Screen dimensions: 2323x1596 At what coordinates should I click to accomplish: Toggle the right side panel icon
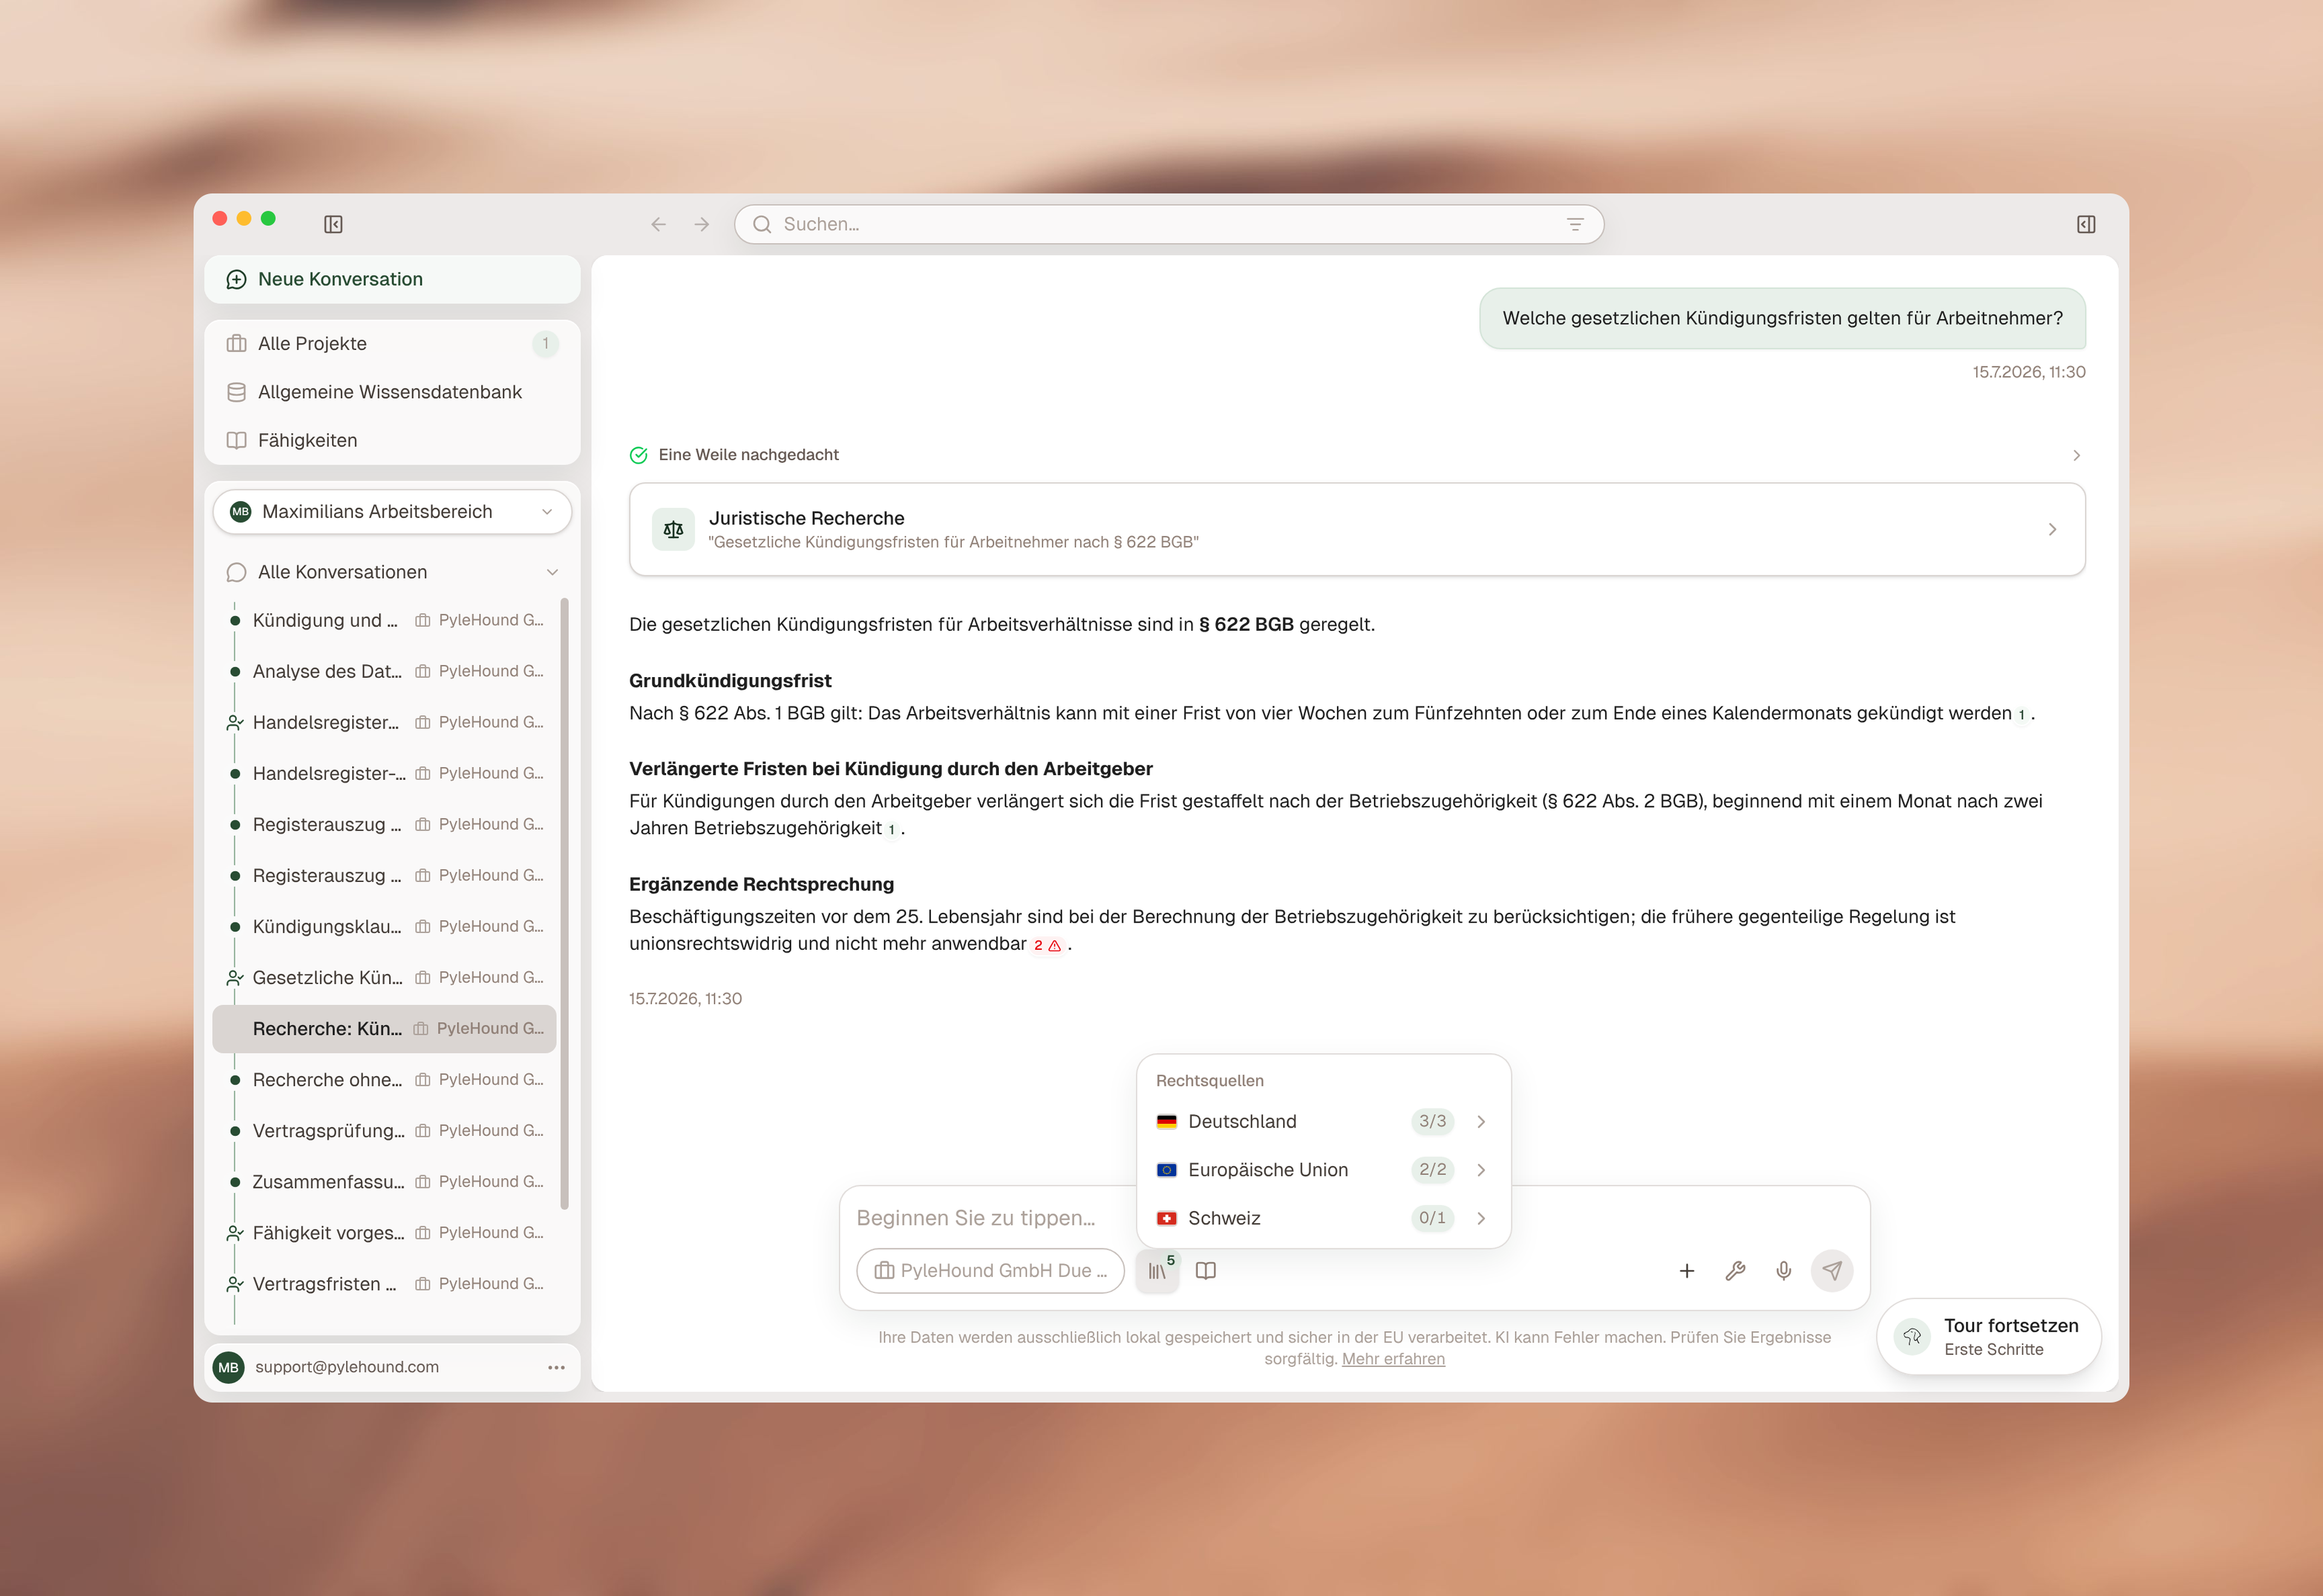click(2086, 224)
